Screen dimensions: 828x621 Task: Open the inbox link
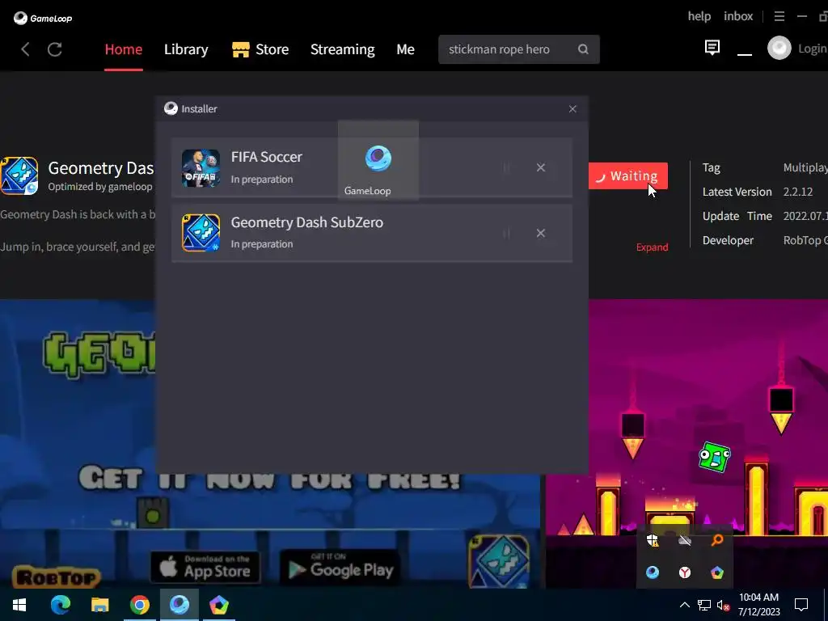pos(738,16)
